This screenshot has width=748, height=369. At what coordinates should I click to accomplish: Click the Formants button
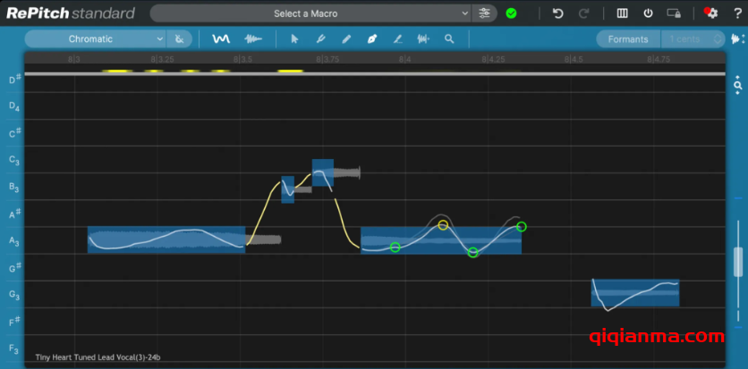click(x=628, y=39)
